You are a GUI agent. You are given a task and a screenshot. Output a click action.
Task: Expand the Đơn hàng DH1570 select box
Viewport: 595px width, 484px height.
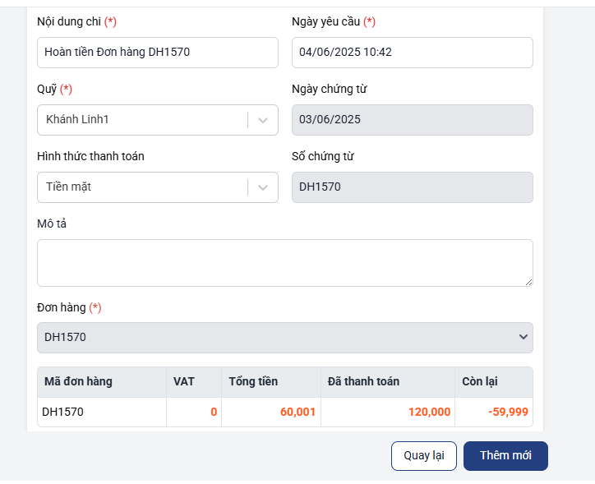pyautogui.click(x=285, y=338)
